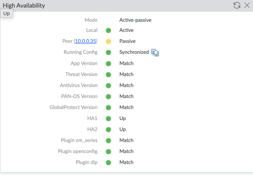Click the yellow Peer status indicator
The height and width of the screenshot is (175, 253).
click(108, 41)
